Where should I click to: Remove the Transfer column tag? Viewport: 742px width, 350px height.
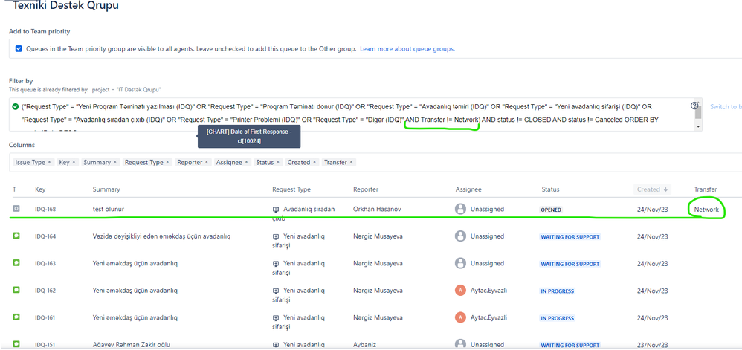click(352, 162)
